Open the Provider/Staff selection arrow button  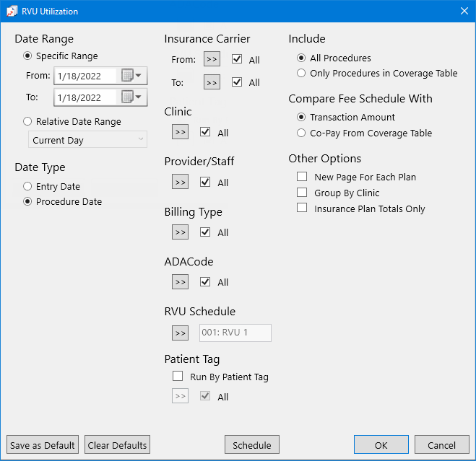(x=180, y=183)
